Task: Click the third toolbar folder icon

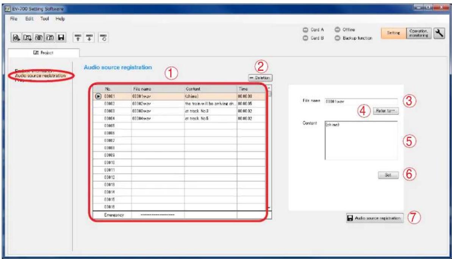Action: coord(39,37)
